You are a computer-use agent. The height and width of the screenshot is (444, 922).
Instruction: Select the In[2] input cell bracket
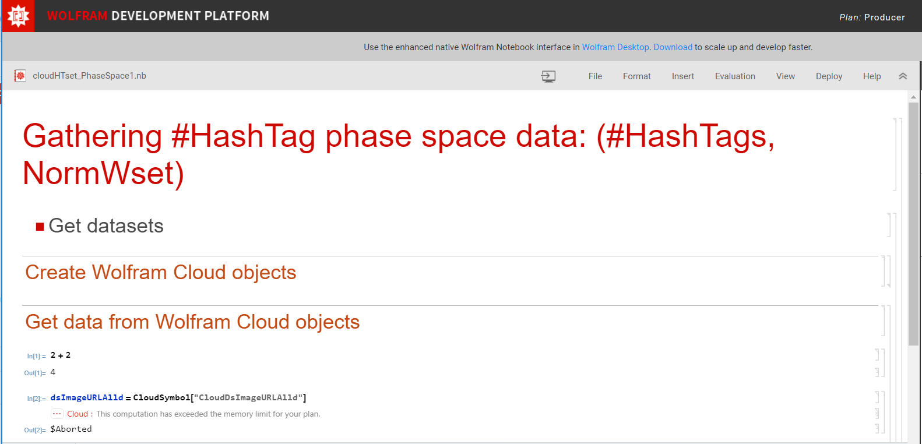877,397
